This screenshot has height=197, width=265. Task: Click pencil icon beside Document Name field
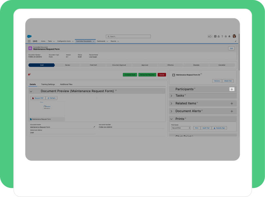[94, 127]
